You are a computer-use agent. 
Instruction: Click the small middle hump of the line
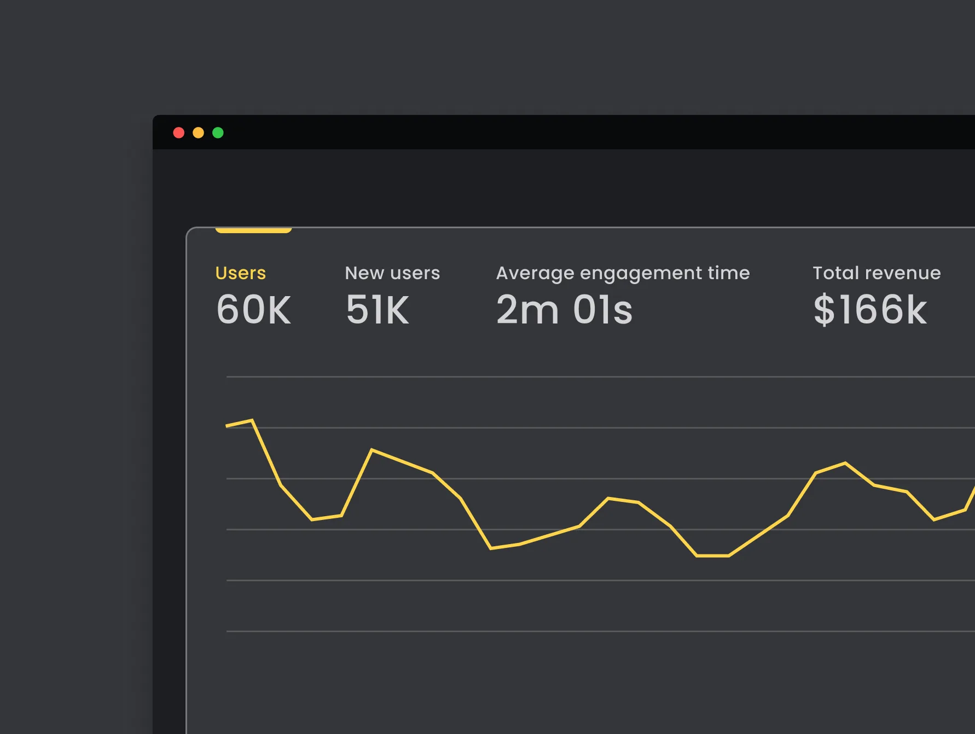[608, 498]
